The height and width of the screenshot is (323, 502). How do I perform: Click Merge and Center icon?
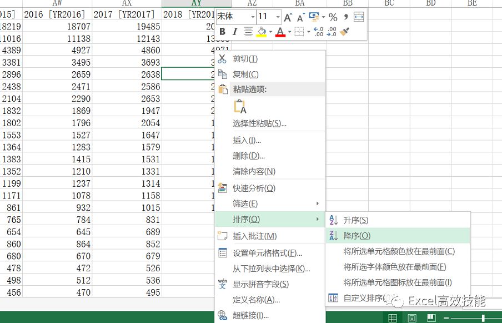[x=359, y=17]
